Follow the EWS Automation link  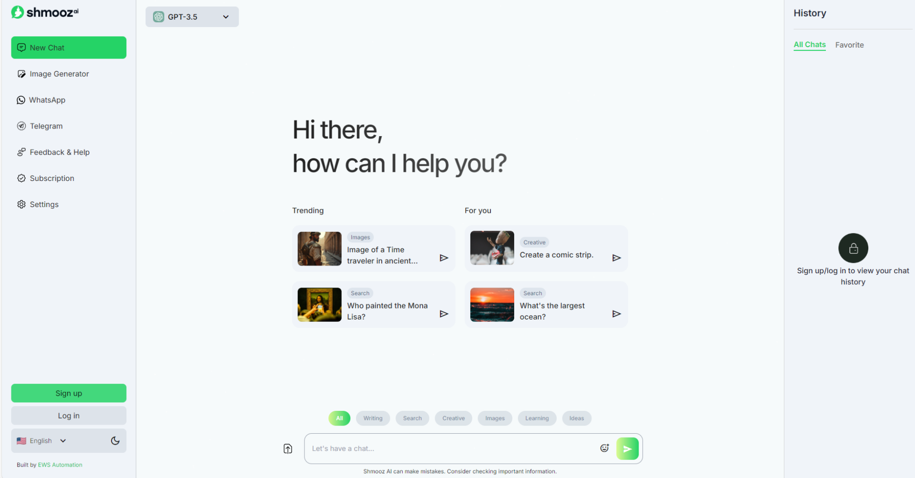coord(60,465)
